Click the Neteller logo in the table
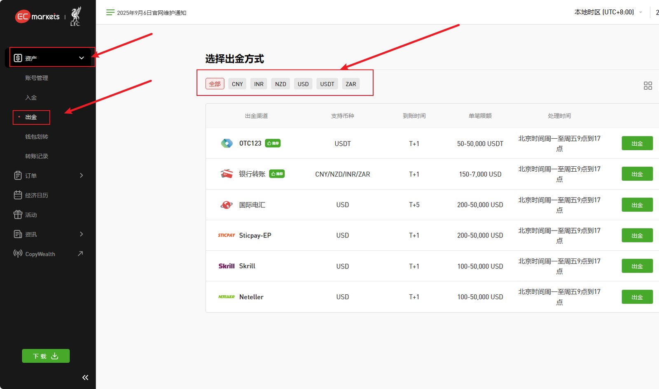 (226, 297)
